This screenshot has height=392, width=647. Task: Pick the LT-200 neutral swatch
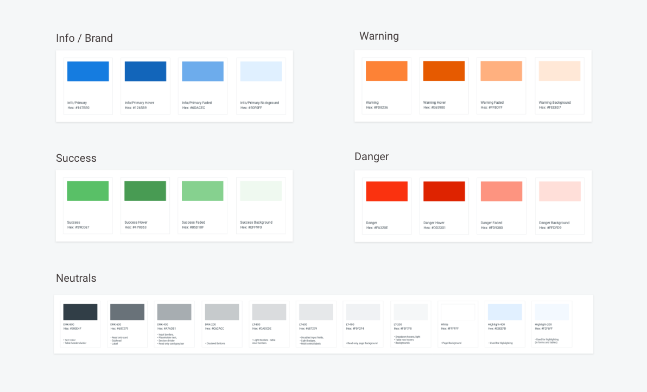tap(411, 312)
